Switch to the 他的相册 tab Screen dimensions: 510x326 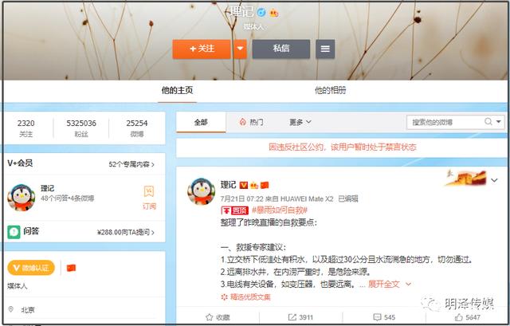click(330, 90)
